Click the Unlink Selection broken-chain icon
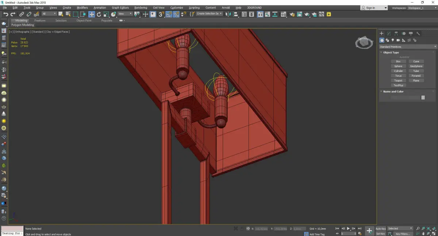 click(x=29, y=14)
